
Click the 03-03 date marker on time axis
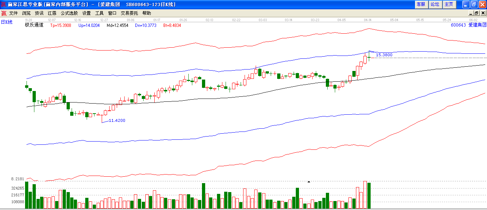(263, 20)
